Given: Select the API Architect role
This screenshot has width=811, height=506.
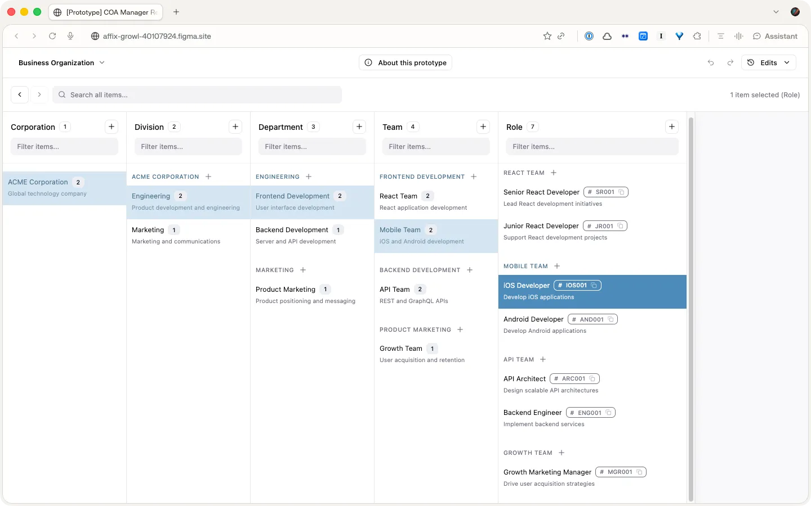Looking at the screenshot, I should pos(592,385).
